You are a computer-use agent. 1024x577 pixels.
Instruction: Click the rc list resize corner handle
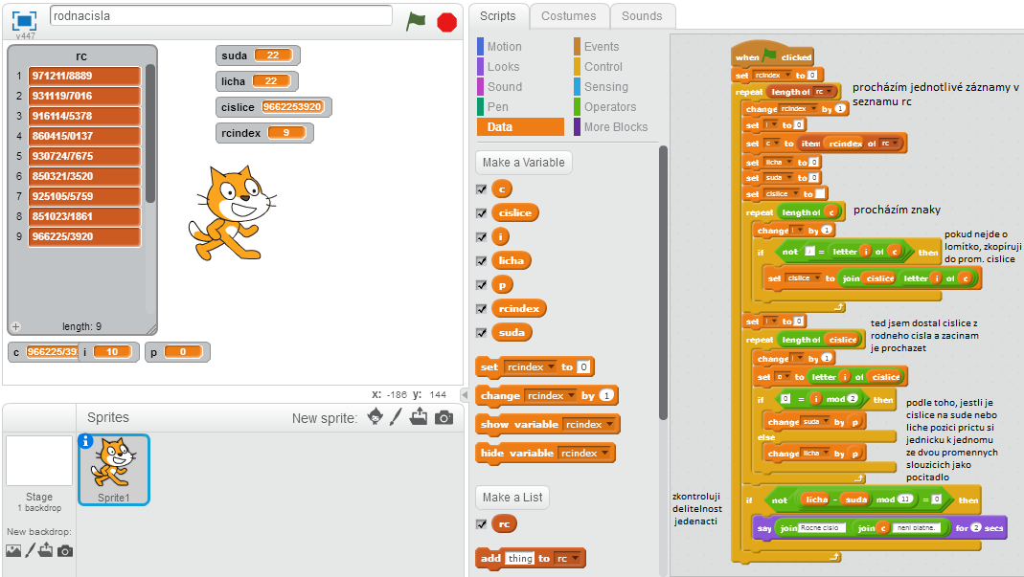click(151, 329)
